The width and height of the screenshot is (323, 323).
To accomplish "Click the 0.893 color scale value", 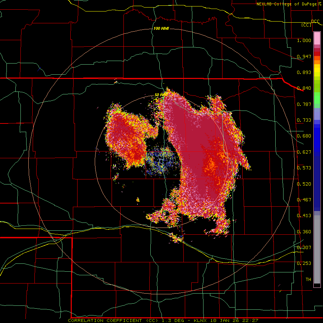I will pyautogui.click(x=304, y=72).
